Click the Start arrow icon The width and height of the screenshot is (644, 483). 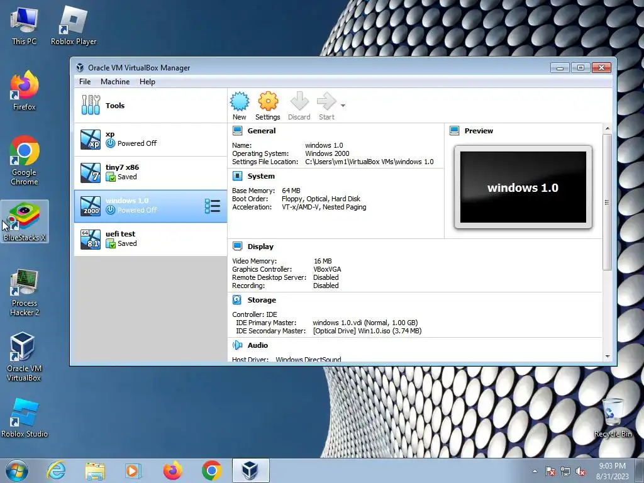(x=326, y=101)
